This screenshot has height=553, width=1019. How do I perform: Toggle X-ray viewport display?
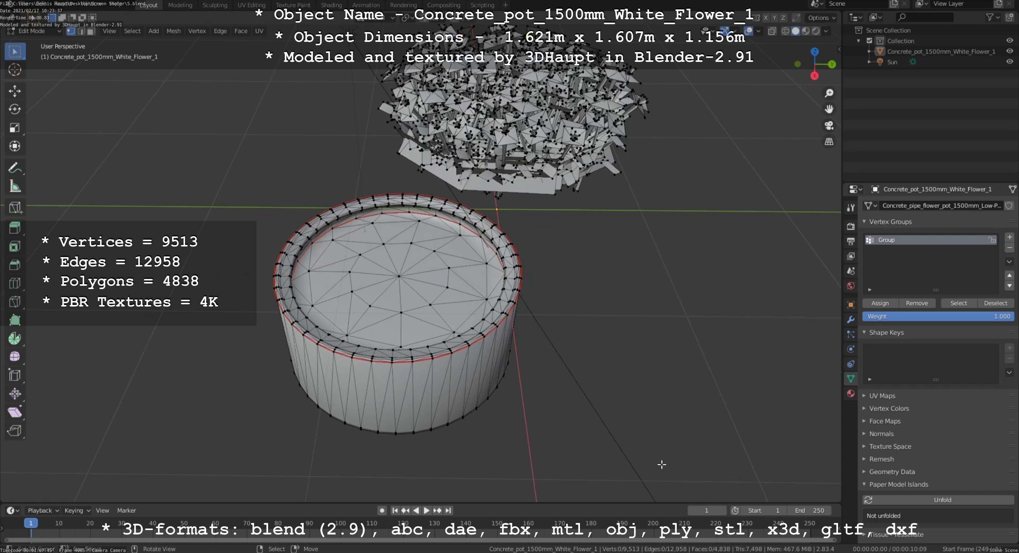tap(772, 31)
